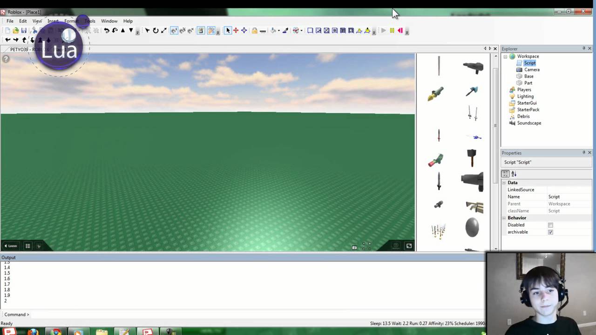Click the yellow Pause button

392,31
